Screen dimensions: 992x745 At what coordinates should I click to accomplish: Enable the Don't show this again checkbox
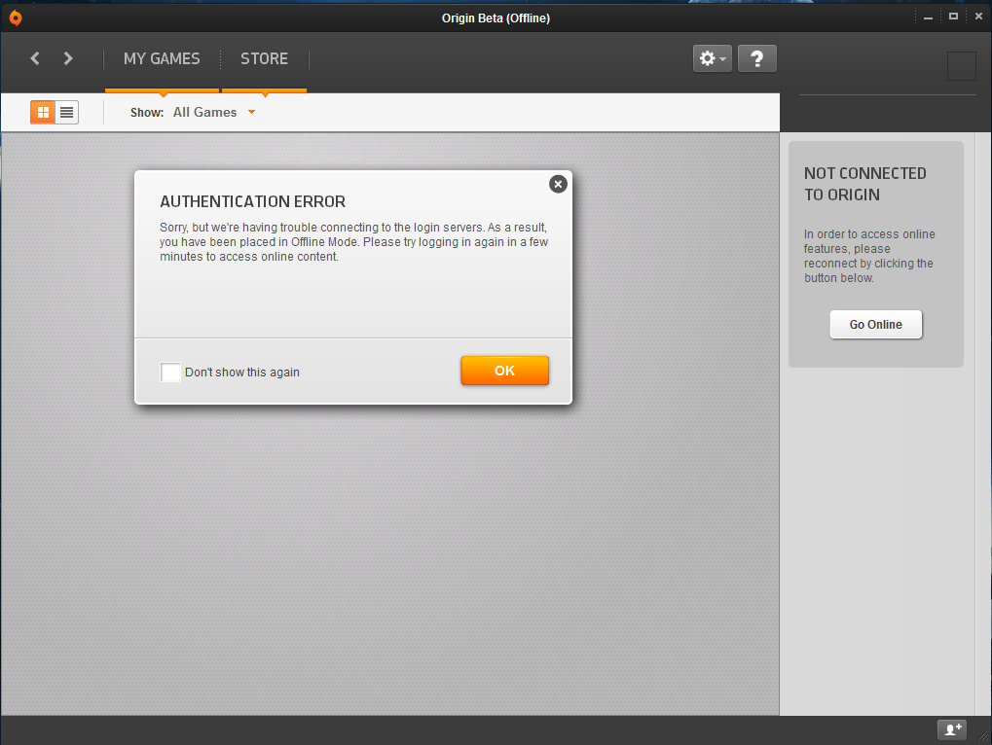pyautogui.click(x=170, y=372)
